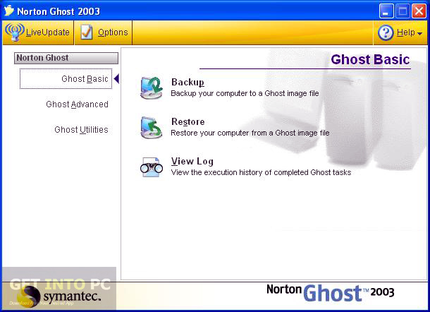
Task: Open the Ghost Utilities section
Action: coord(81,130)
